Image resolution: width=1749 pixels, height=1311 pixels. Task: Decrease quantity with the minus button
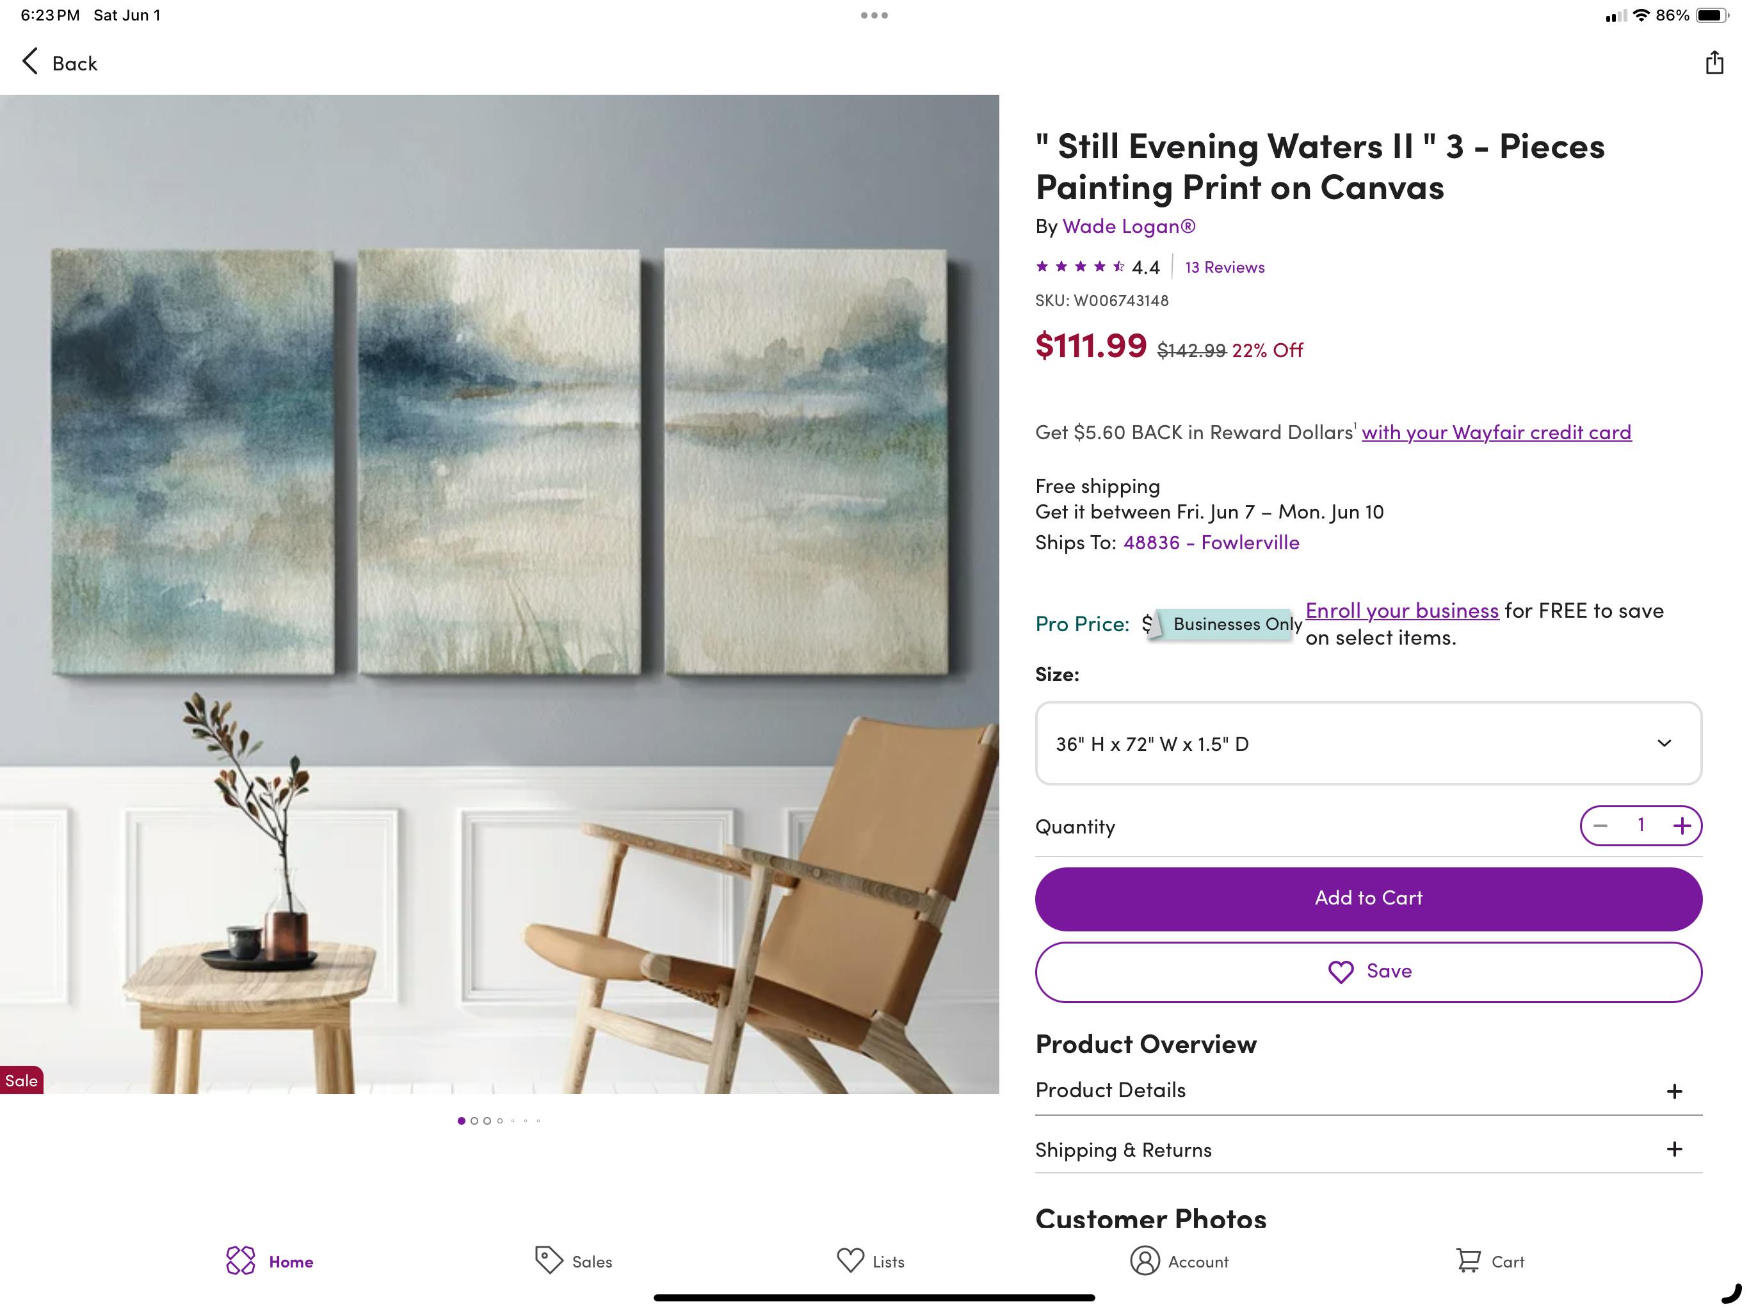tap(1600, 826)
